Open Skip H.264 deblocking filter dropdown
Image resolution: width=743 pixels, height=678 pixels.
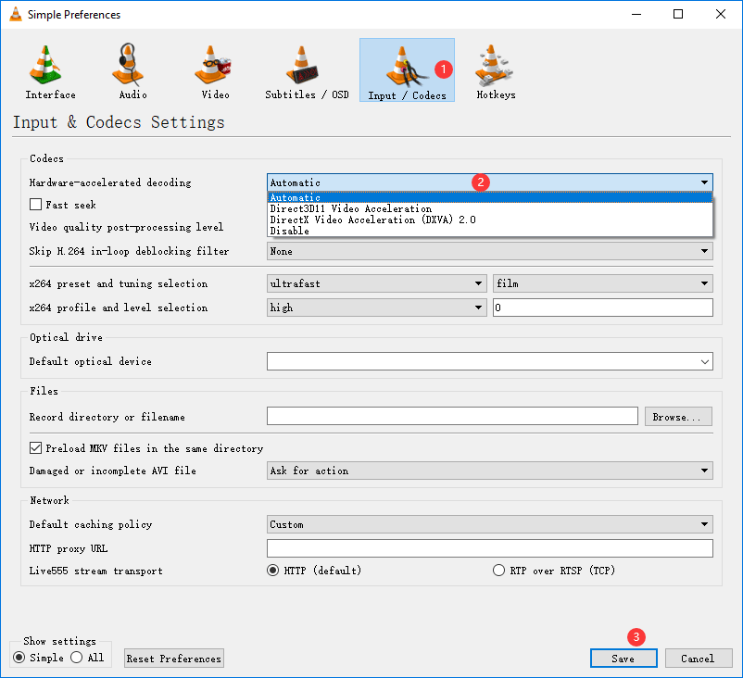(489, 251)
